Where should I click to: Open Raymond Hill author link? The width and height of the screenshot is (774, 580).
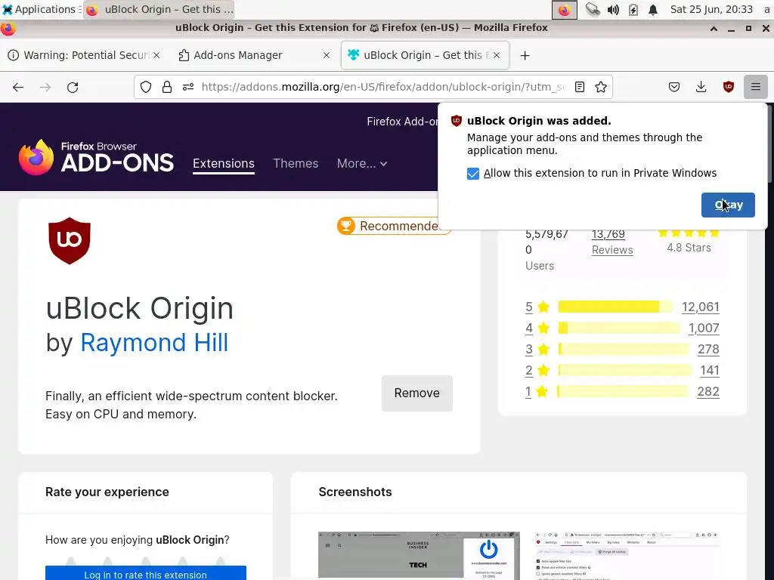click(x=154, y=342)
